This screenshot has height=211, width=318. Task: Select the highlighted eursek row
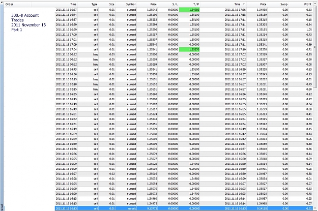tap(184, 208)
